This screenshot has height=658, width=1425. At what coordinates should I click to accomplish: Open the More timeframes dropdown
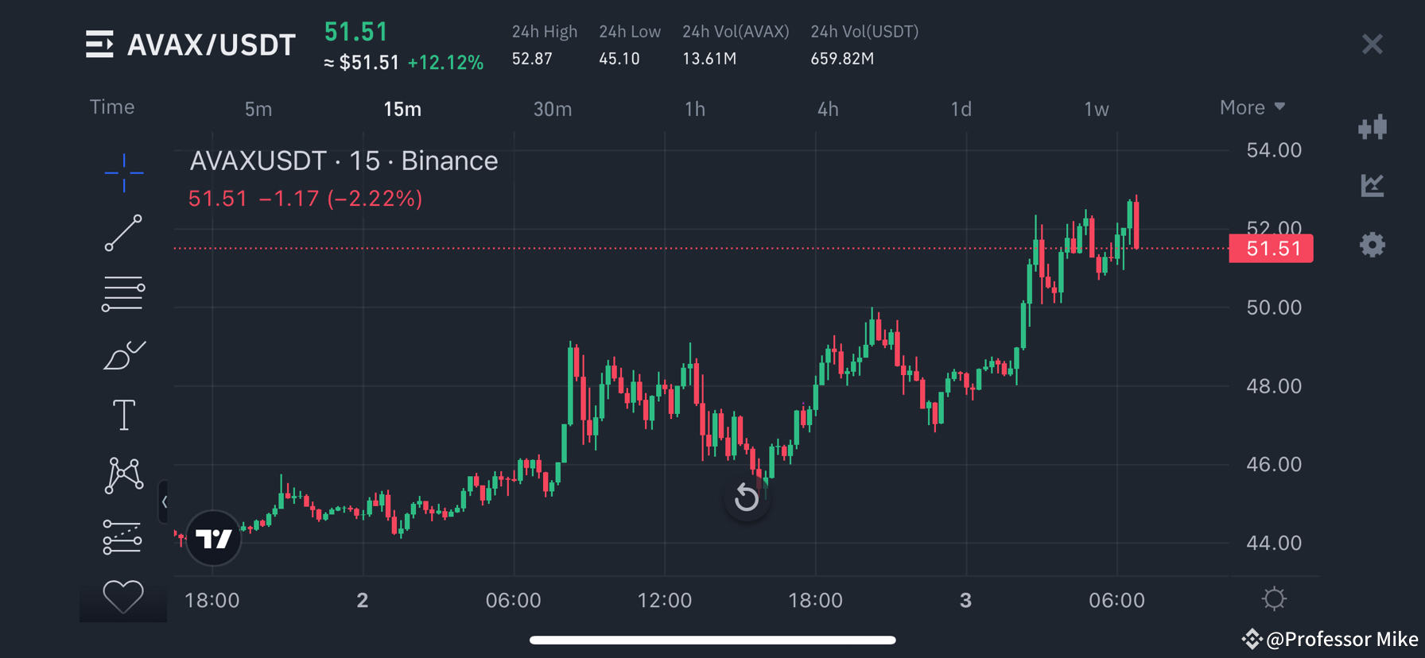1252,107
